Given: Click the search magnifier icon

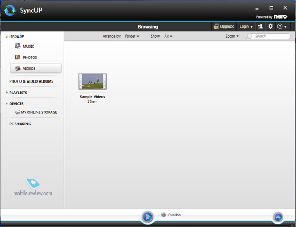Looking at the screenshot, I should coord(248,36).
